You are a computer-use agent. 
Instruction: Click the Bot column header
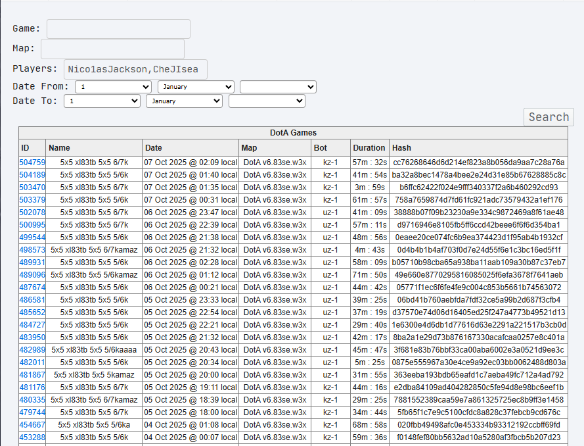pos(330,148)
